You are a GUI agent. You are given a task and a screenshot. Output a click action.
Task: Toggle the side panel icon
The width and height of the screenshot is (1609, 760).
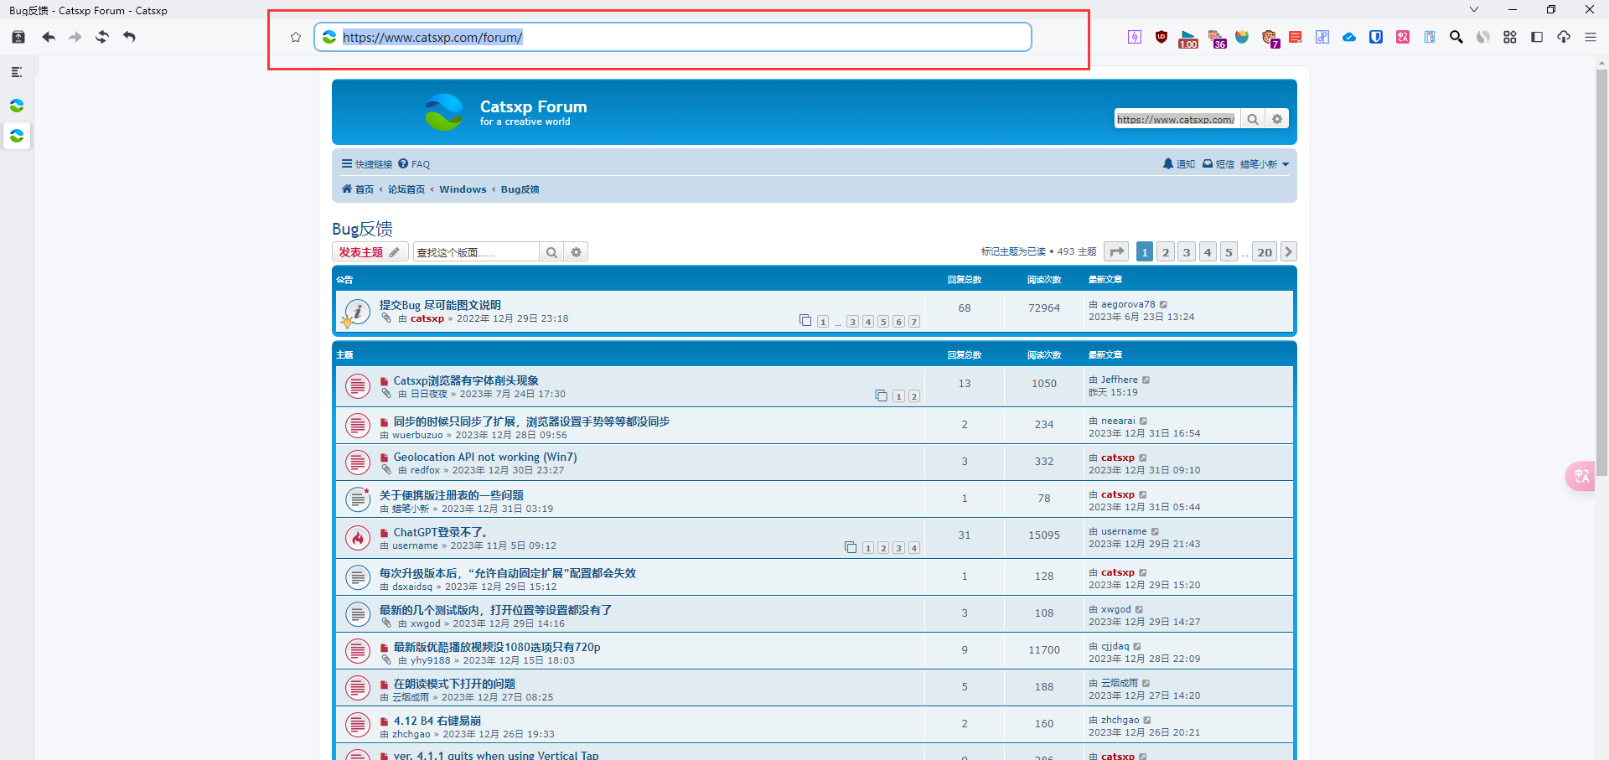tap(1537, 37)
